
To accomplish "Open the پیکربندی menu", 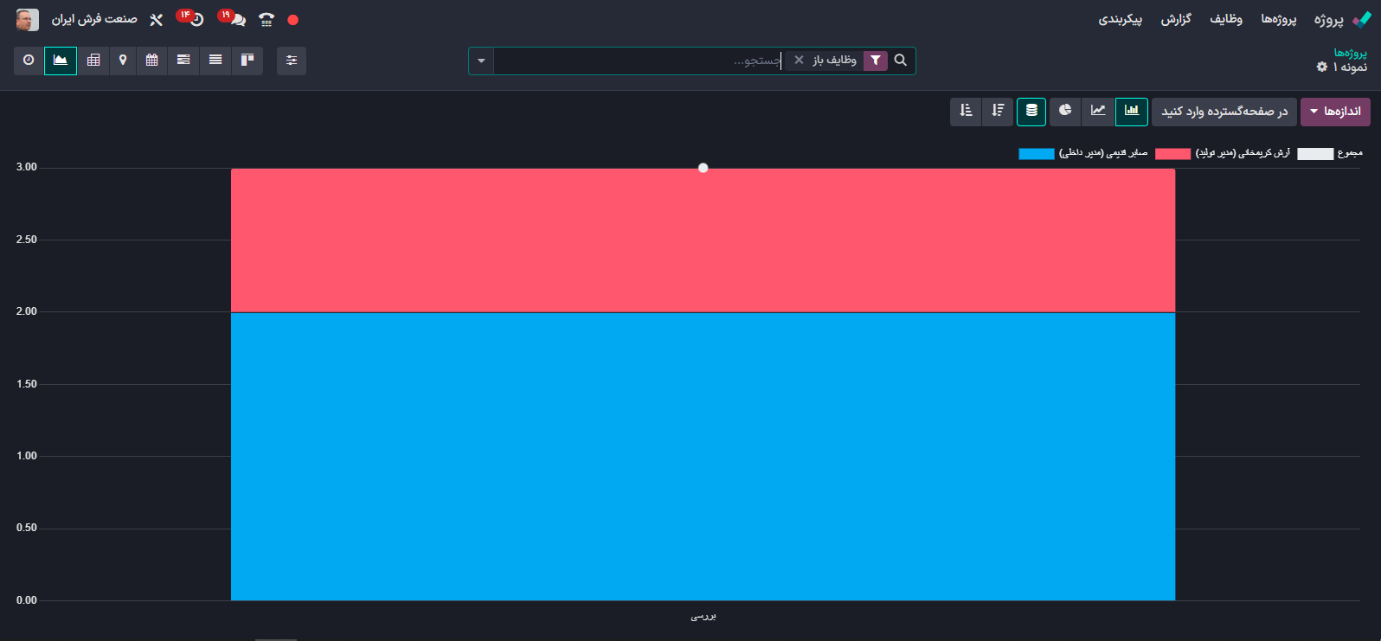I will (1120, 19).
